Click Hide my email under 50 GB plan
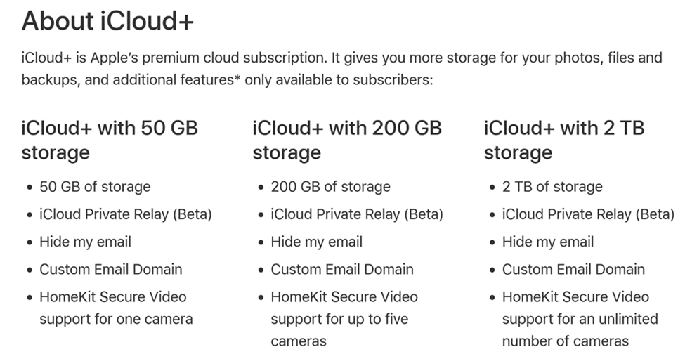Image resolution: width=685 pixels, height=347 pixels. (x=85, y=242)
